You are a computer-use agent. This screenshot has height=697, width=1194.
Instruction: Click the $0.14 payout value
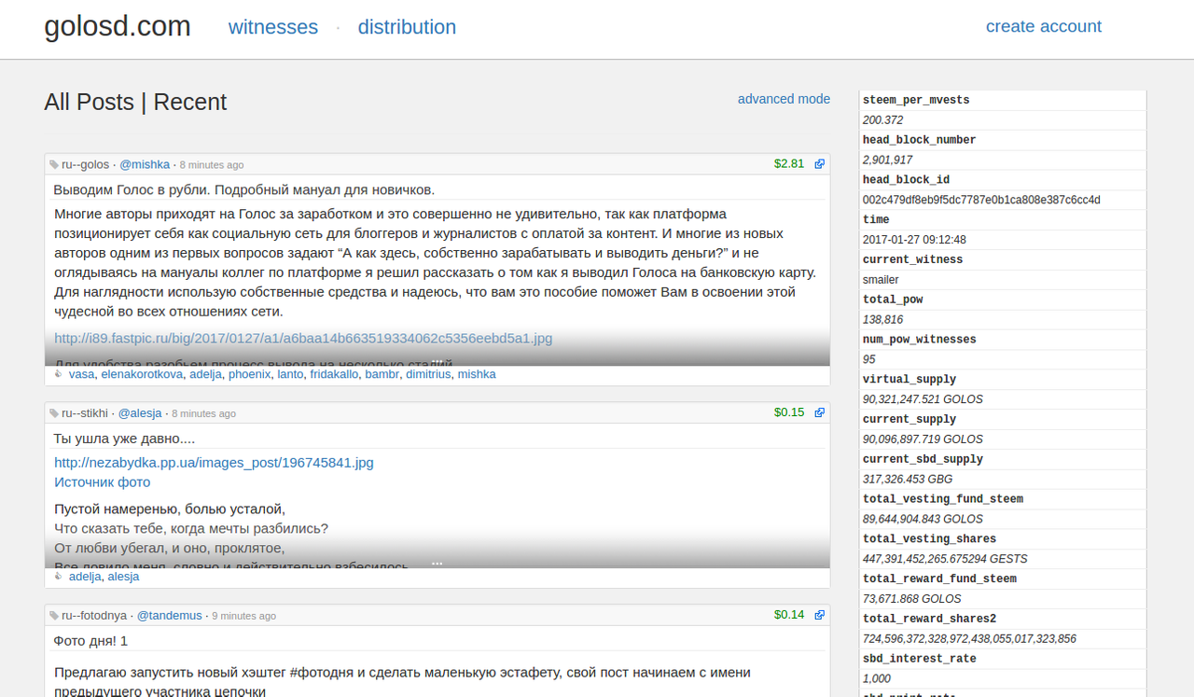[789, 614]
